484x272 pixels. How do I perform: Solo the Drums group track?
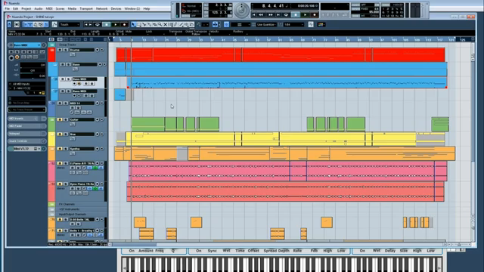click(65, 50)
